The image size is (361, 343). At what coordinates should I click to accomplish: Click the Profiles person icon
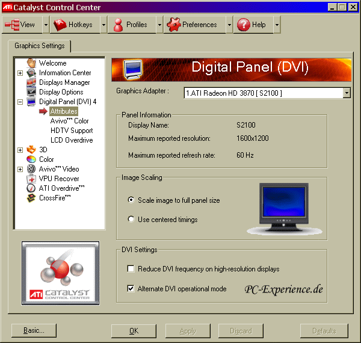(x=117, y=25)
